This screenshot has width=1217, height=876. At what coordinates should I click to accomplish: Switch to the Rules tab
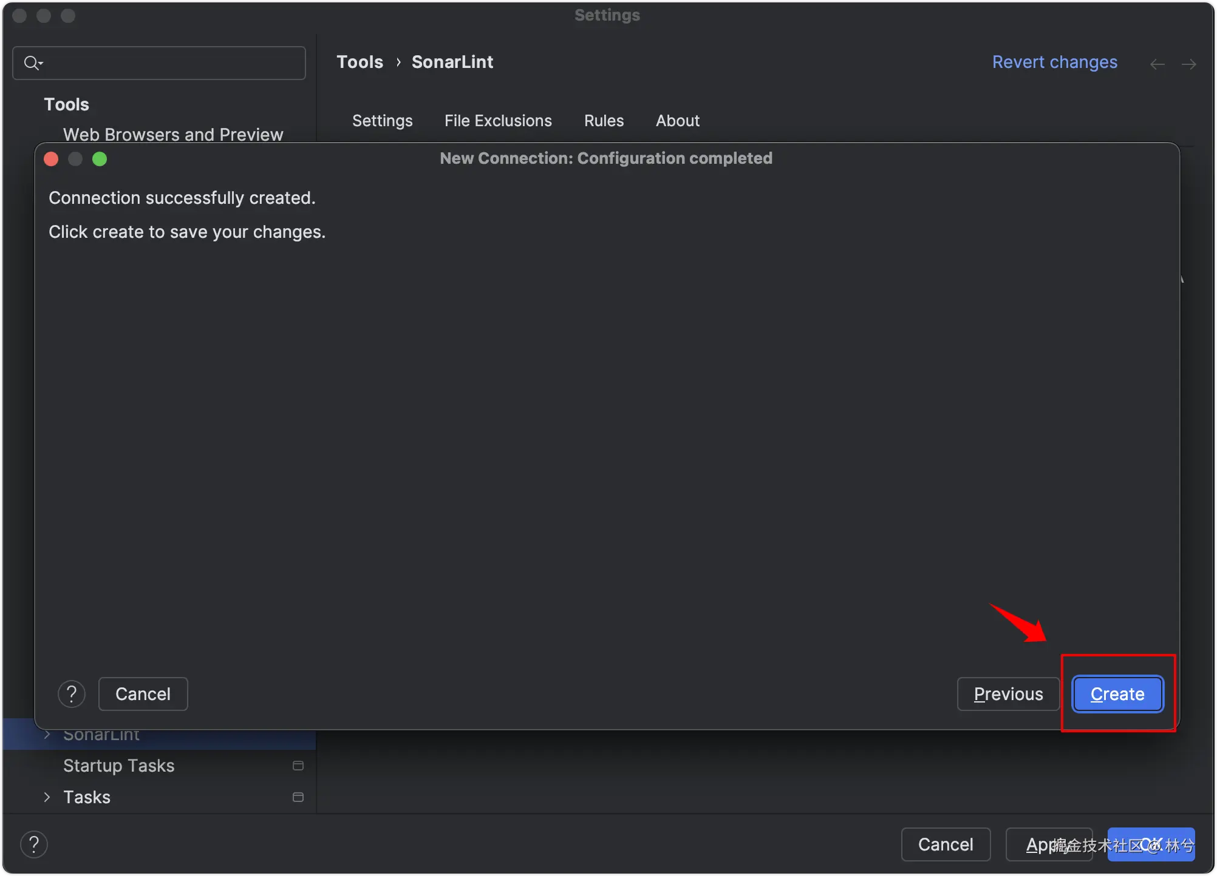click(604, 121)
